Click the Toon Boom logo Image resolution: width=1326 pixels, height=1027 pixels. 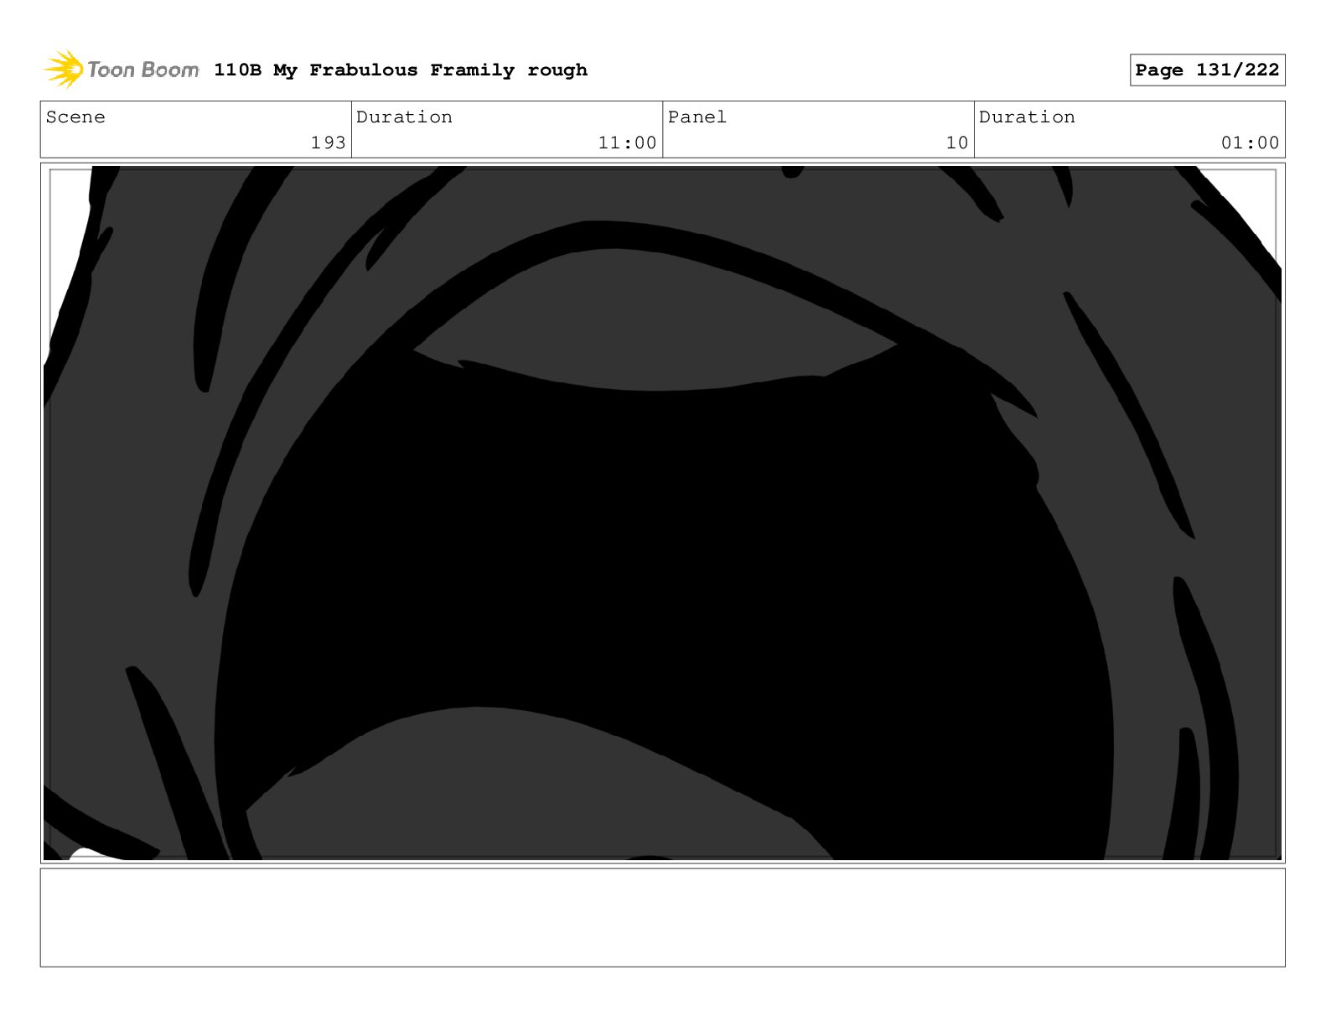pyautogui.click(x=122, y=70)
